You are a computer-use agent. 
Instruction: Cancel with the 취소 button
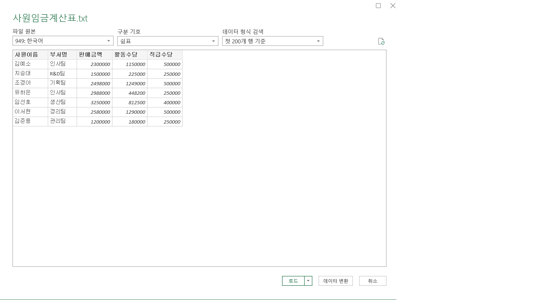[372, 281]
